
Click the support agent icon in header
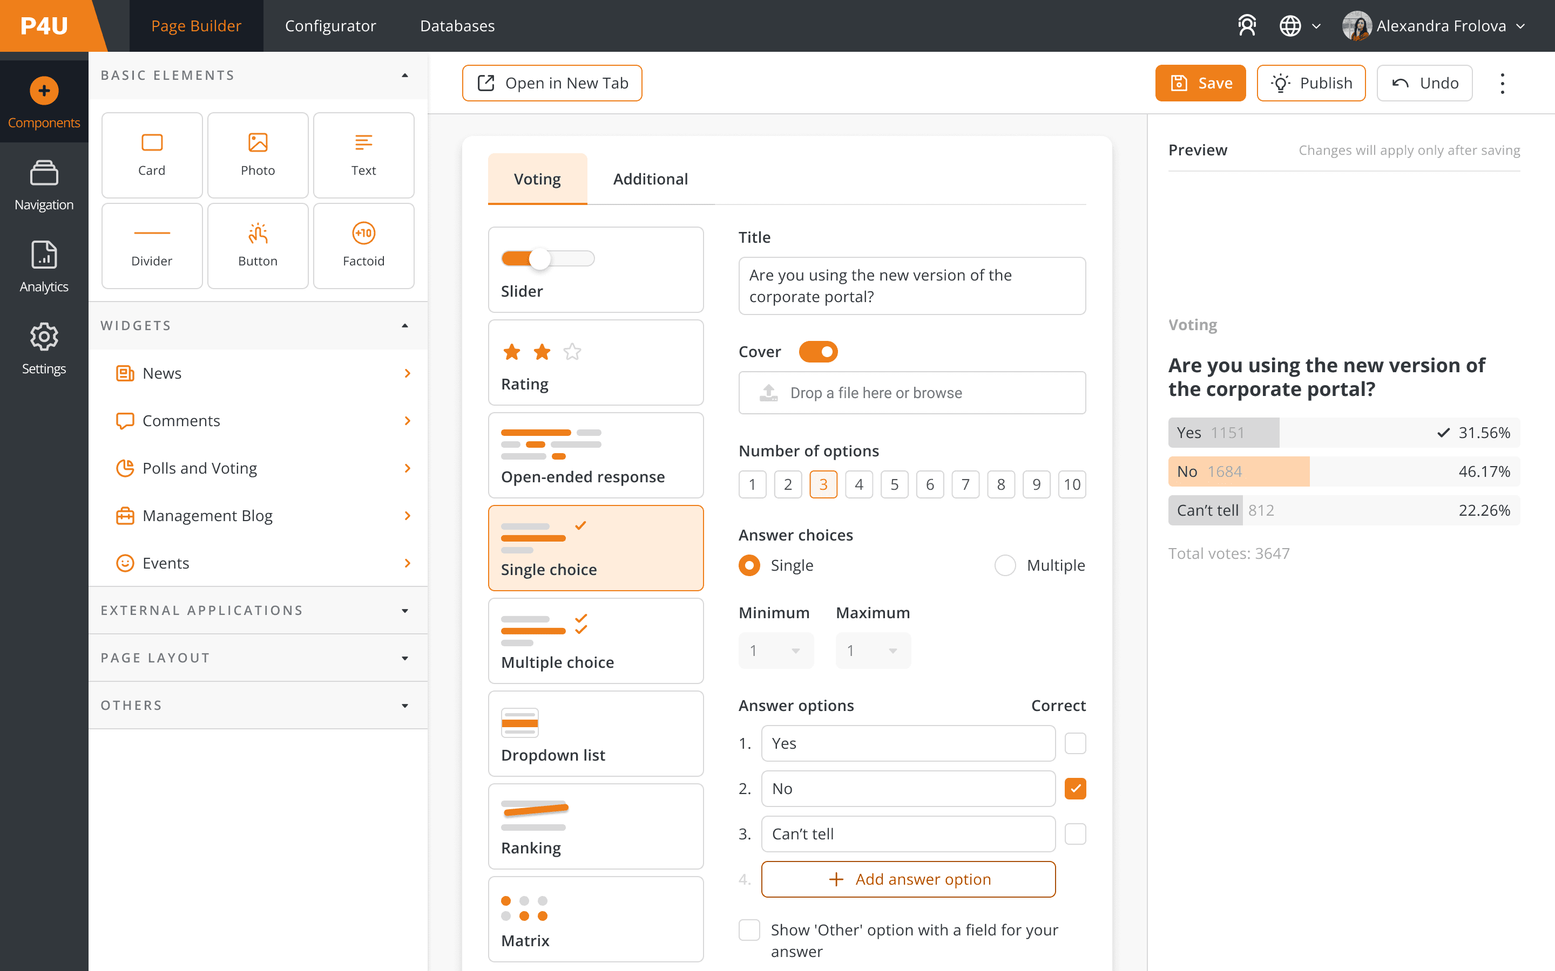click(1247, 26)
